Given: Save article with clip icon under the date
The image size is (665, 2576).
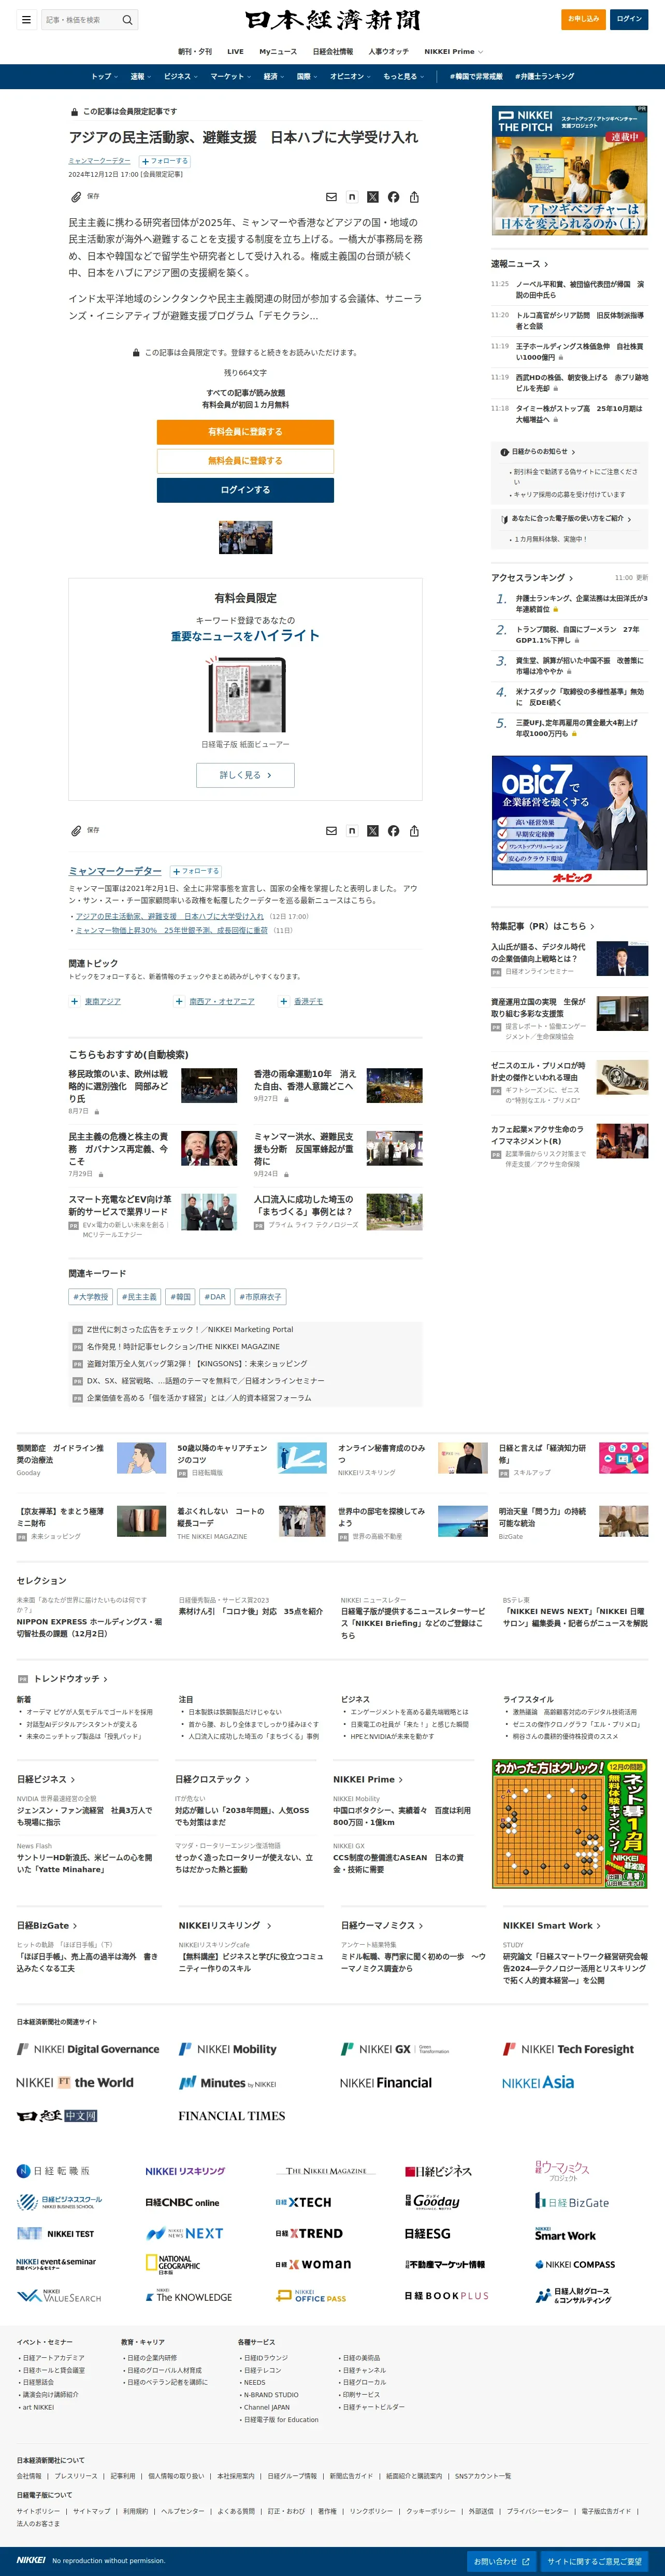Looking at the screenshot, I should pyautogui.click(x=76, y=197).
